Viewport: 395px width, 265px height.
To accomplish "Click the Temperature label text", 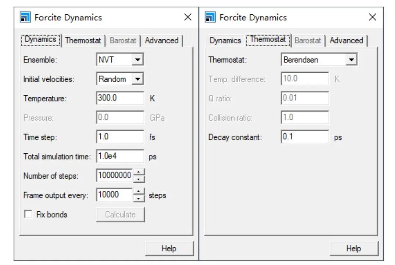I will 45,99.
